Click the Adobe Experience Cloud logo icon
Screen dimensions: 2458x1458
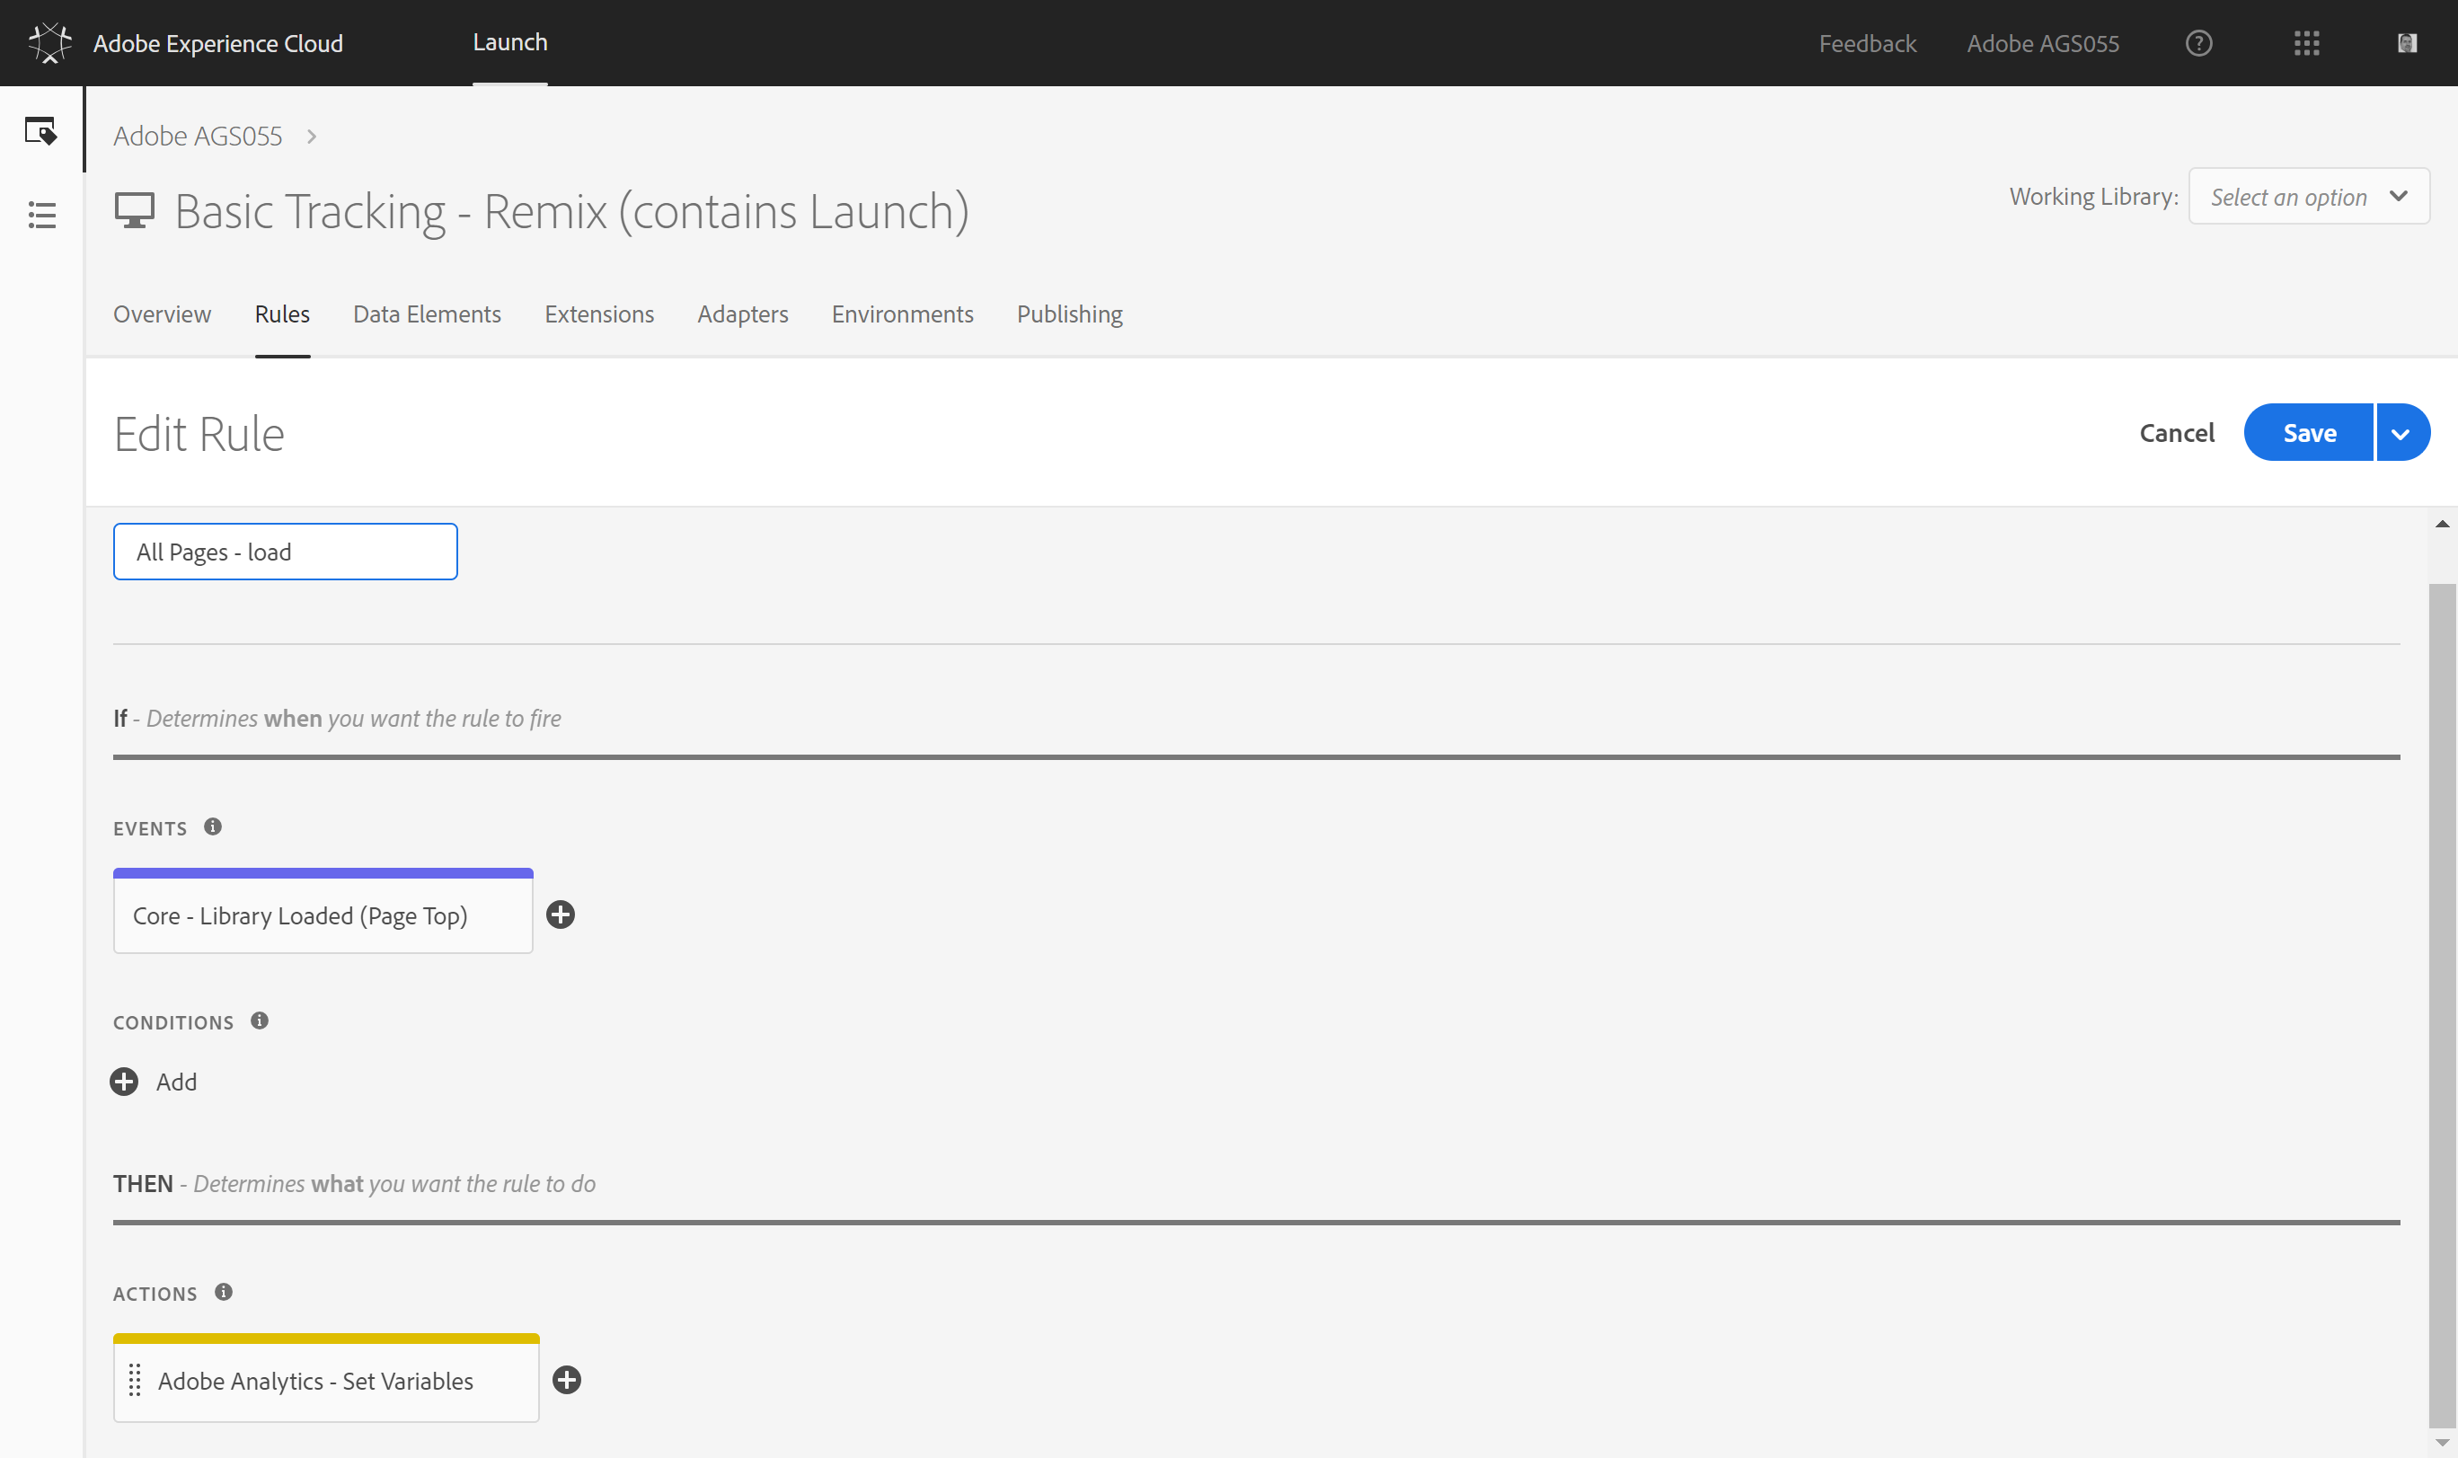49,43
